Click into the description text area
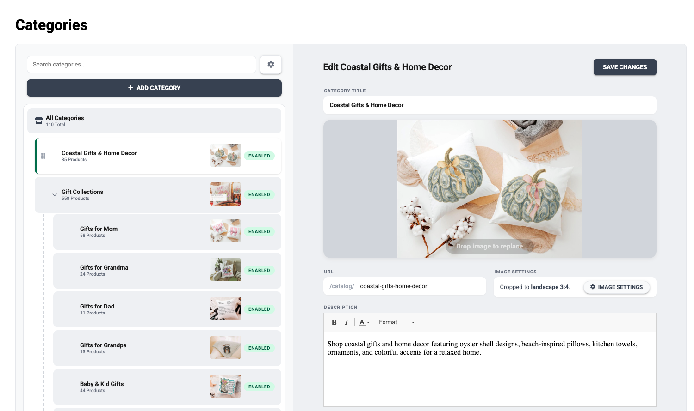 coord(490,369)
